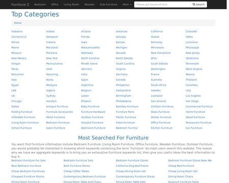Open the Switzerland category link
The image size is (229, 183).
(x=123, y=90)
